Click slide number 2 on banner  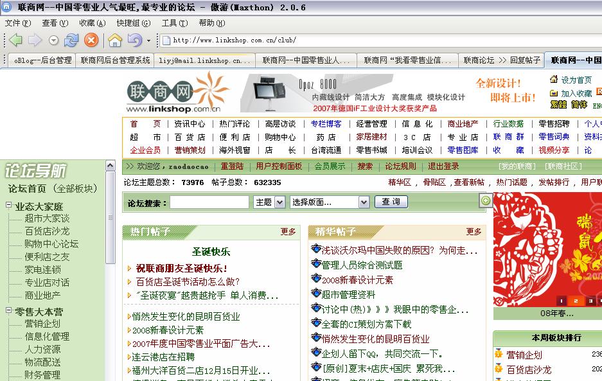[x=576, y=301]
